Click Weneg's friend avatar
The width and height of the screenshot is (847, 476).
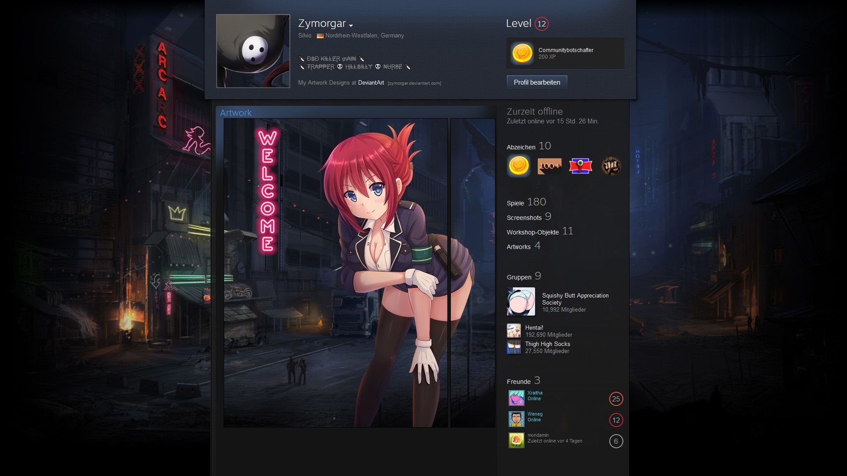(517, 419)
